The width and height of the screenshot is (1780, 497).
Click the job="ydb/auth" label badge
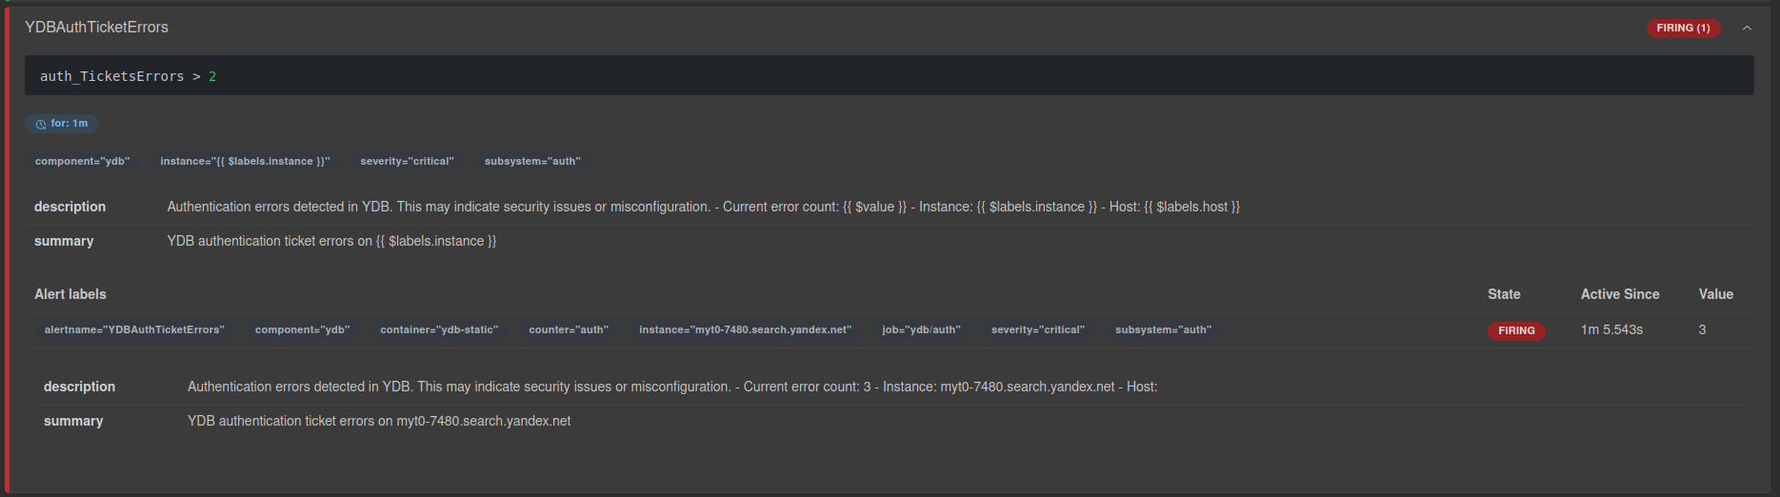[x=921, y=330]
